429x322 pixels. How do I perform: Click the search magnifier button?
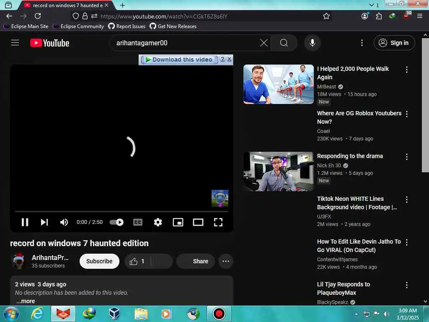284,43
